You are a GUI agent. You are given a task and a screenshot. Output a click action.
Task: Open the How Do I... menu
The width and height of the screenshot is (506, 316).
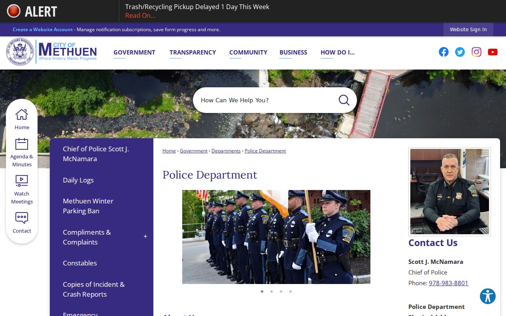tap(338, 52)
